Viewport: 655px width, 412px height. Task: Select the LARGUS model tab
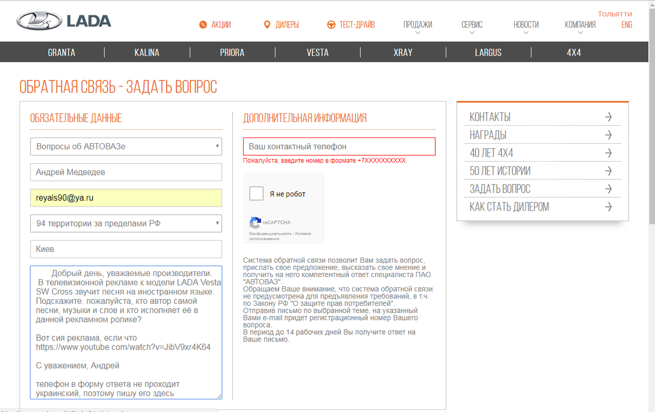coord(488,53)
